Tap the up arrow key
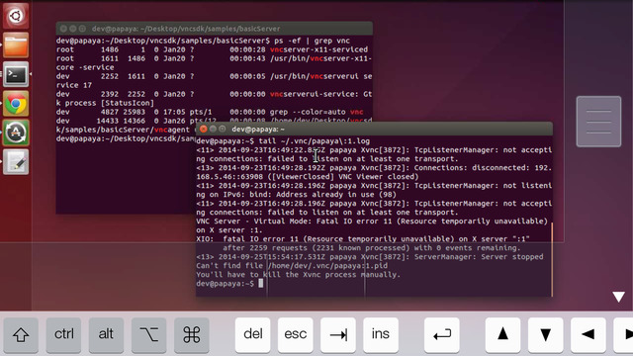Image resolution: width=633 pixels, height=356 pixels. click(x=503, y=334)
